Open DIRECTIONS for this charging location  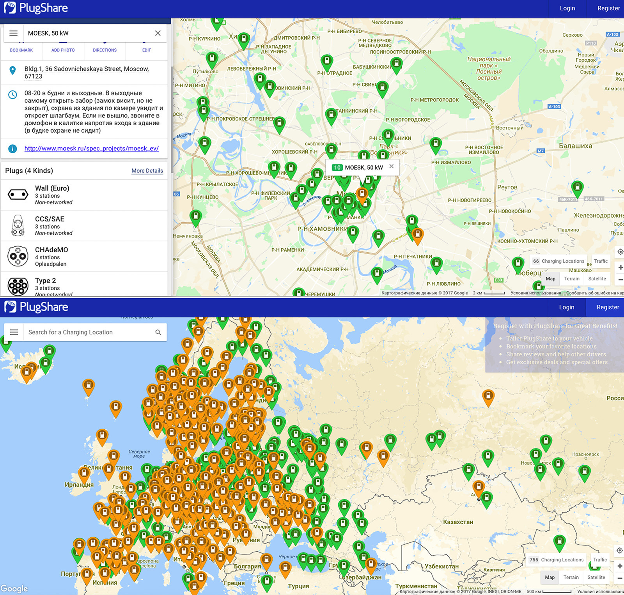point(105,50)
